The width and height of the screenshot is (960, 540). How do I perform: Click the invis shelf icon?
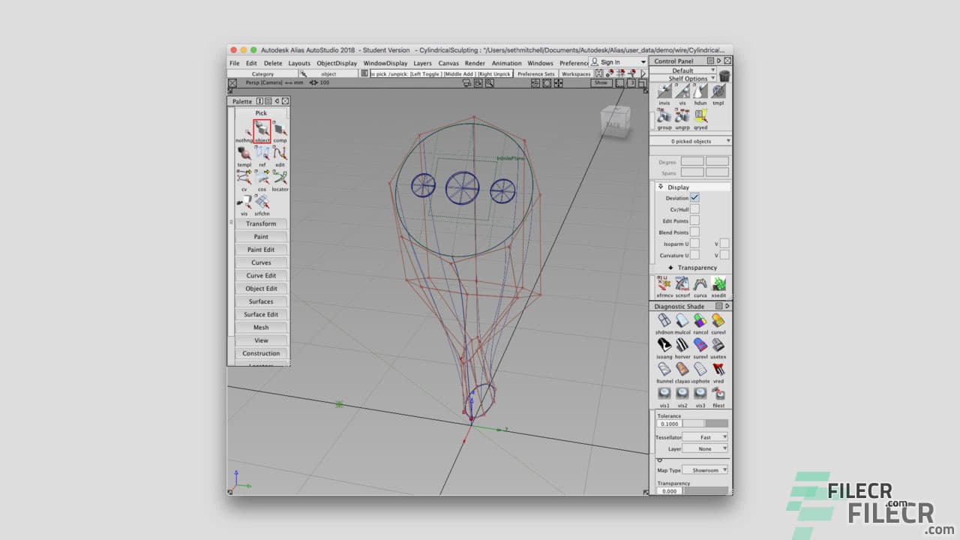(664, 91)
